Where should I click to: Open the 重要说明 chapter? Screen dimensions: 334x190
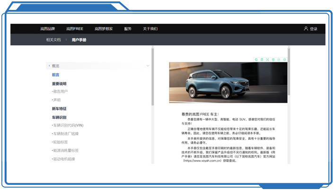point(59,84)
